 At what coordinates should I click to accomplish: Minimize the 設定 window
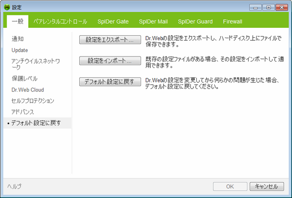tap(256, 7)
